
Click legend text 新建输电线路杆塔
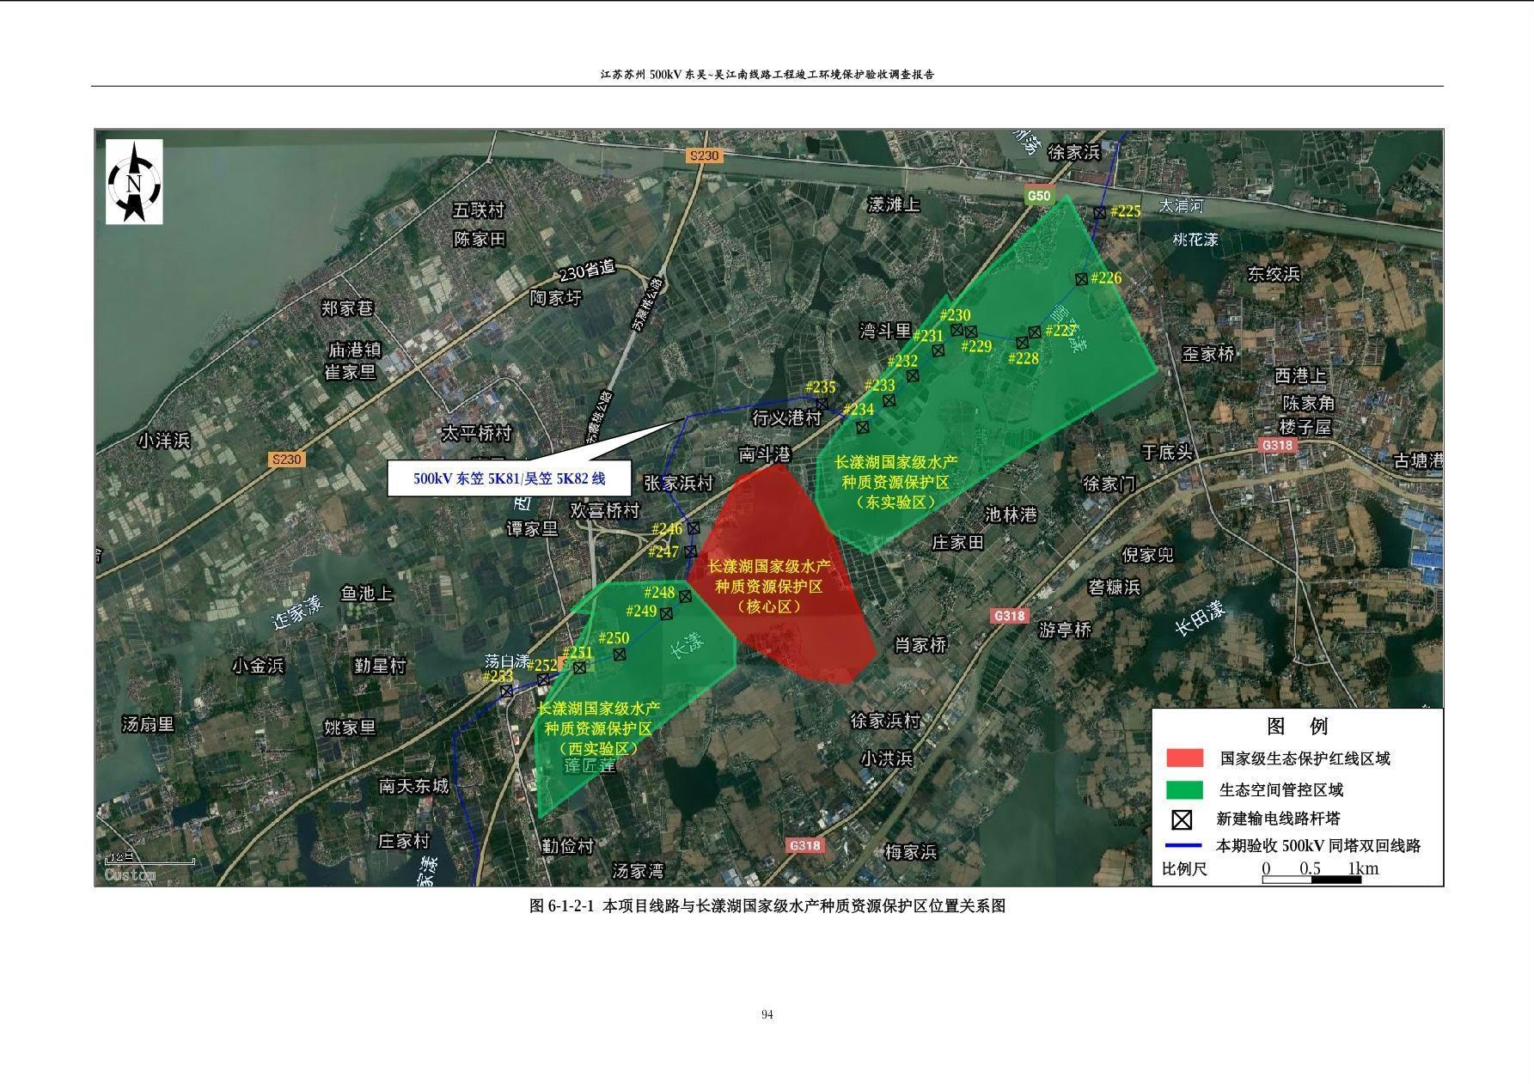1279,819
